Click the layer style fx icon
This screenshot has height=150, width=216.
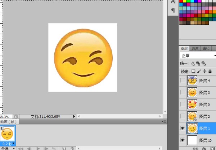point(204,148)
